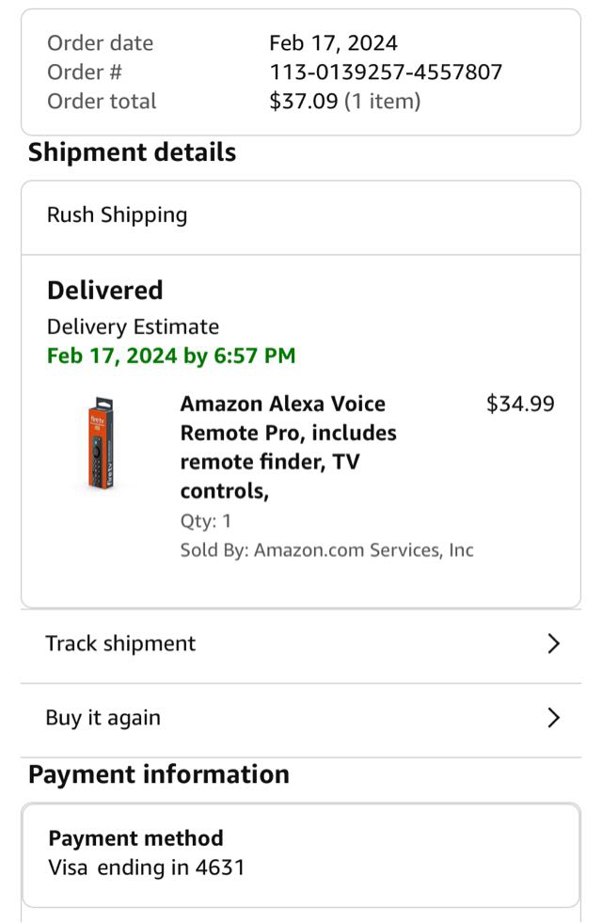Tap the Feb 17, 2024 order date value

coord(333,43)
